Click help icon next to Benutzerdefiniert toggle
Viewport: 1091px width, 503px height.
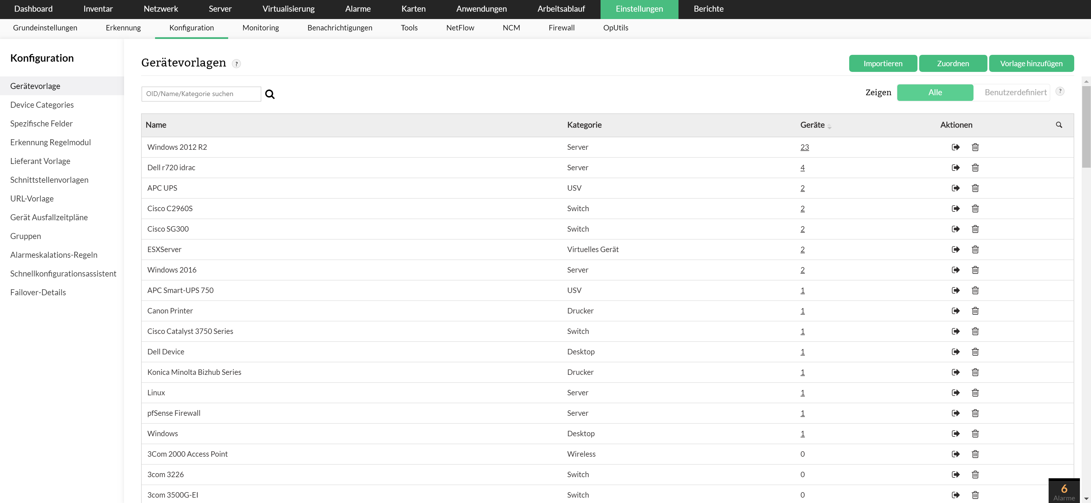[1060, 92]
